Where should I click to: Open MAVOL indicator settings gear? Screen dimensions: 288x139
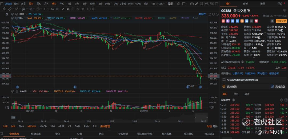coord(13,91)
